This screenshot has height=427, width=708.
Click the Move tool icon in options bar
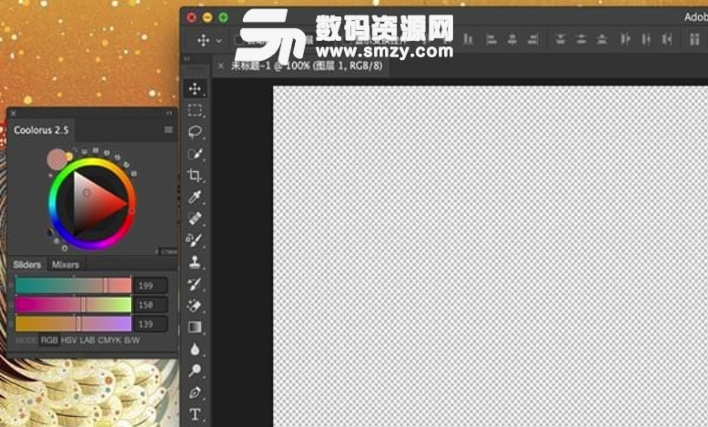[x=204, y=40]
